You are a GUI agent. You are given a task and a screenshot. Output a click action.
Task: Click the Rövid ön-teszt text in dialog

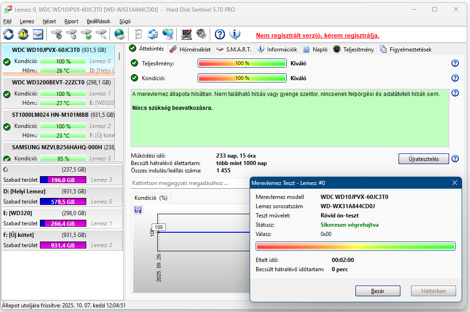(x=340, y=216)
